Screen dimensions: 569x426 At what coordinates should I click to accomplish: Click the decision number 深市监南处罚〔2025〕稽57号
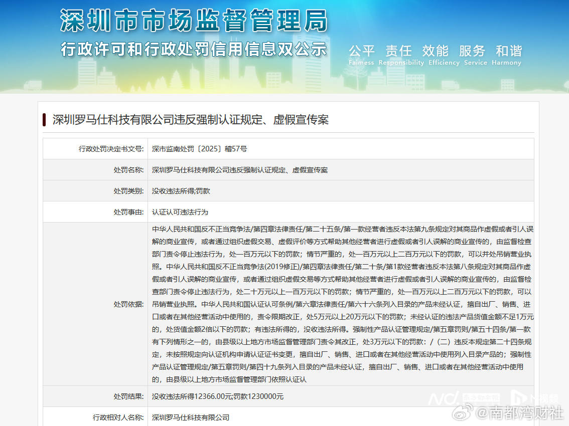tap(200, 149)
